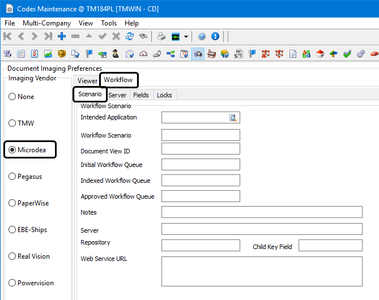Image resolution: width=379 pixels, height=300 pixels.
Task: Switch to the Viewer tab
Action: tap(88, 81)
